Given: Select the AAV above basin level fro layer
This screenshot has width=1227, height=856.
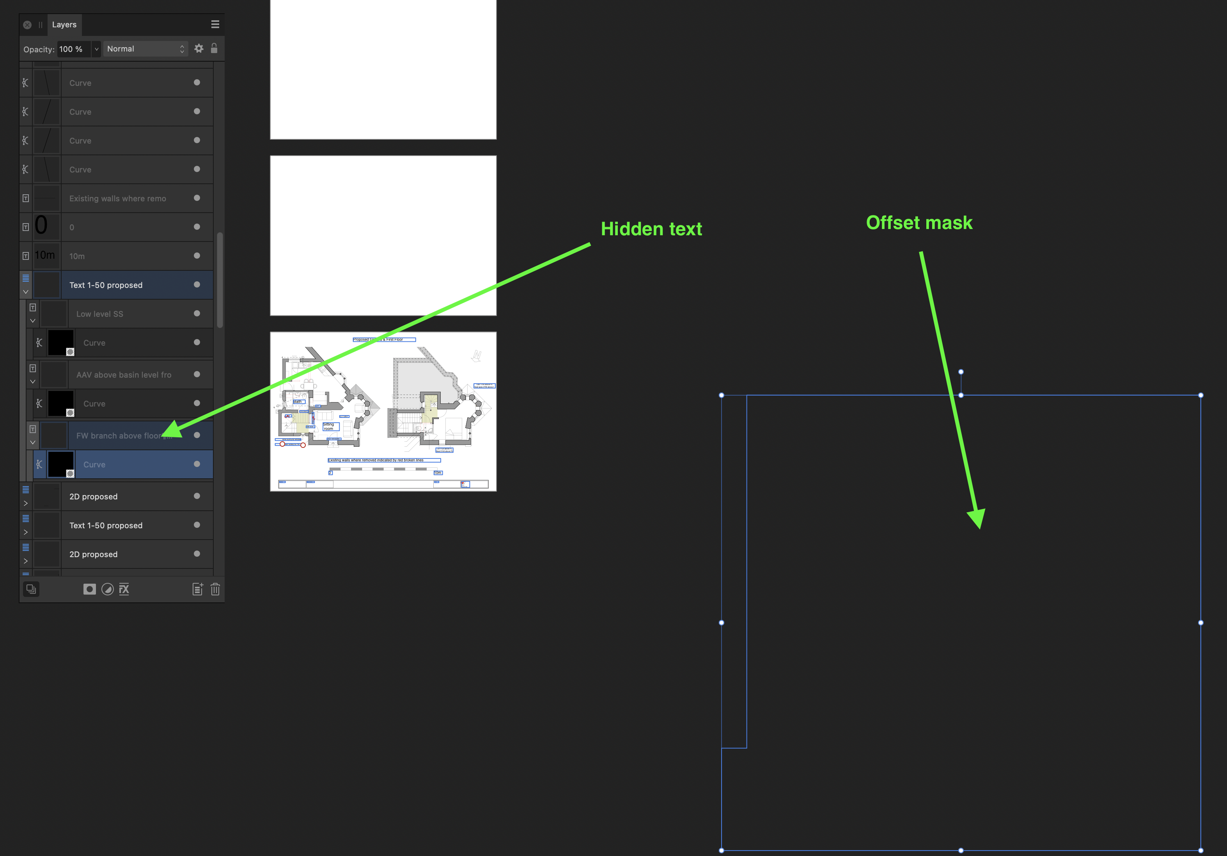Looking at the screenshot, I should point(120,375).
